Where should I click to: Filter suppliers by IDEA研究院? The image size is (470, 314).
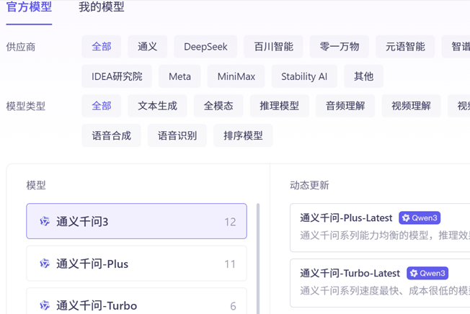(x=117, y=76)
